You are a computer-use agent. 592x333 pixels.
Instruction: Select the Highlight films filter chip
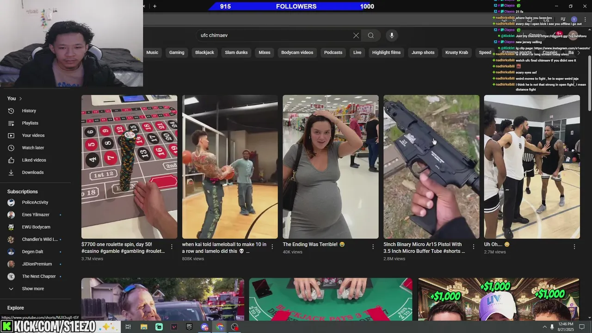(x=386, y=53)
